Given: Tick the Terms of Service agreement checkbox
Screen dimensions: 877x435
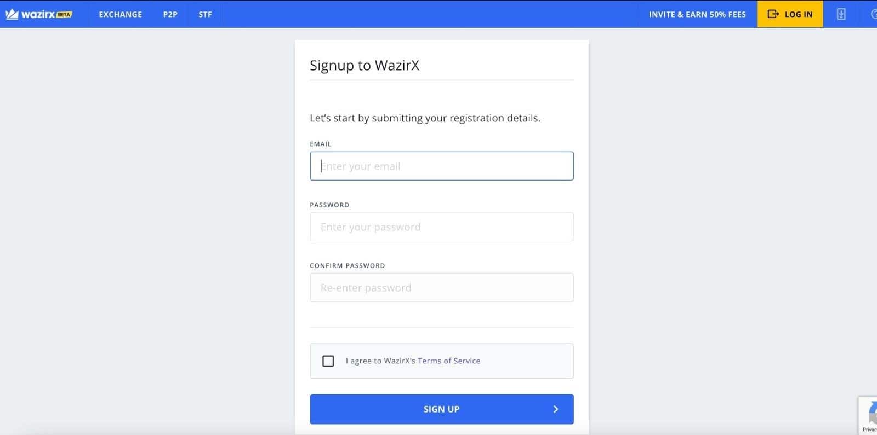Looking at the screenshot, I should (328, 361).
